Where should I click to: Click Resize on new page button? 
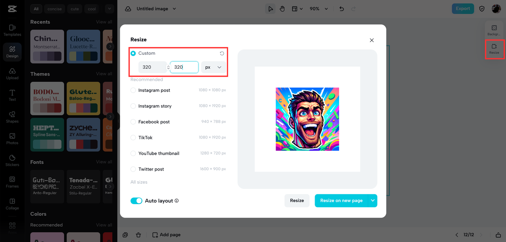[x=341, y=201]
